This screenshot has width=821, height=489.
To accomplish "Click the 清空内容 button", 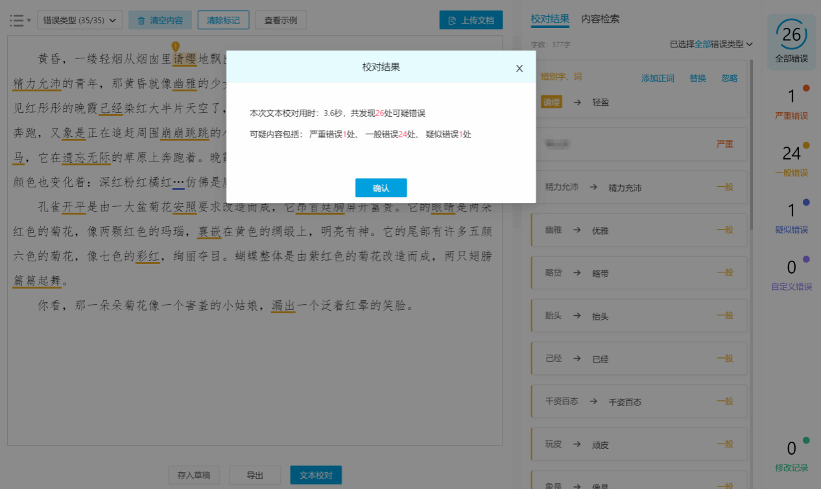I will 160,20.
